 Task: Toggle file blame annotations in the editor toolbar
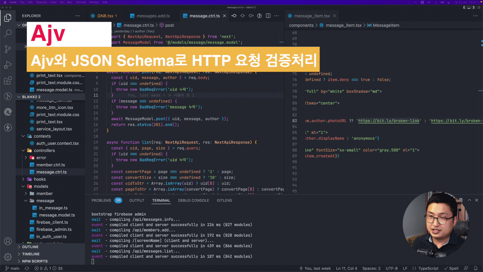point(259,16)
